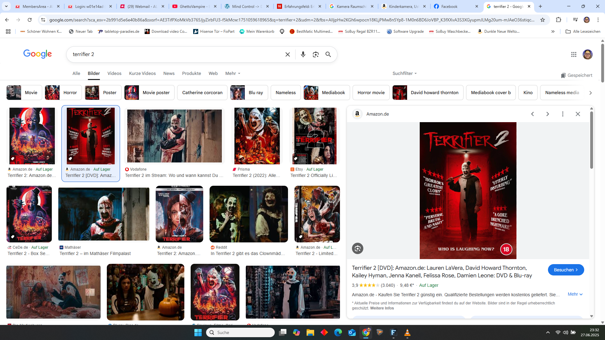
Task: Open new browser tab
Action: 540,6
